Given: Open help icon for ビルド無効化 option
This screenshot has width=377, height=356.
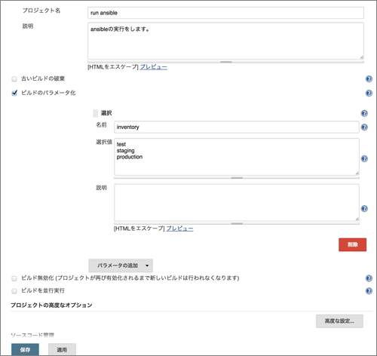Looking at the screenshot, I should click(x=369, y=278).
